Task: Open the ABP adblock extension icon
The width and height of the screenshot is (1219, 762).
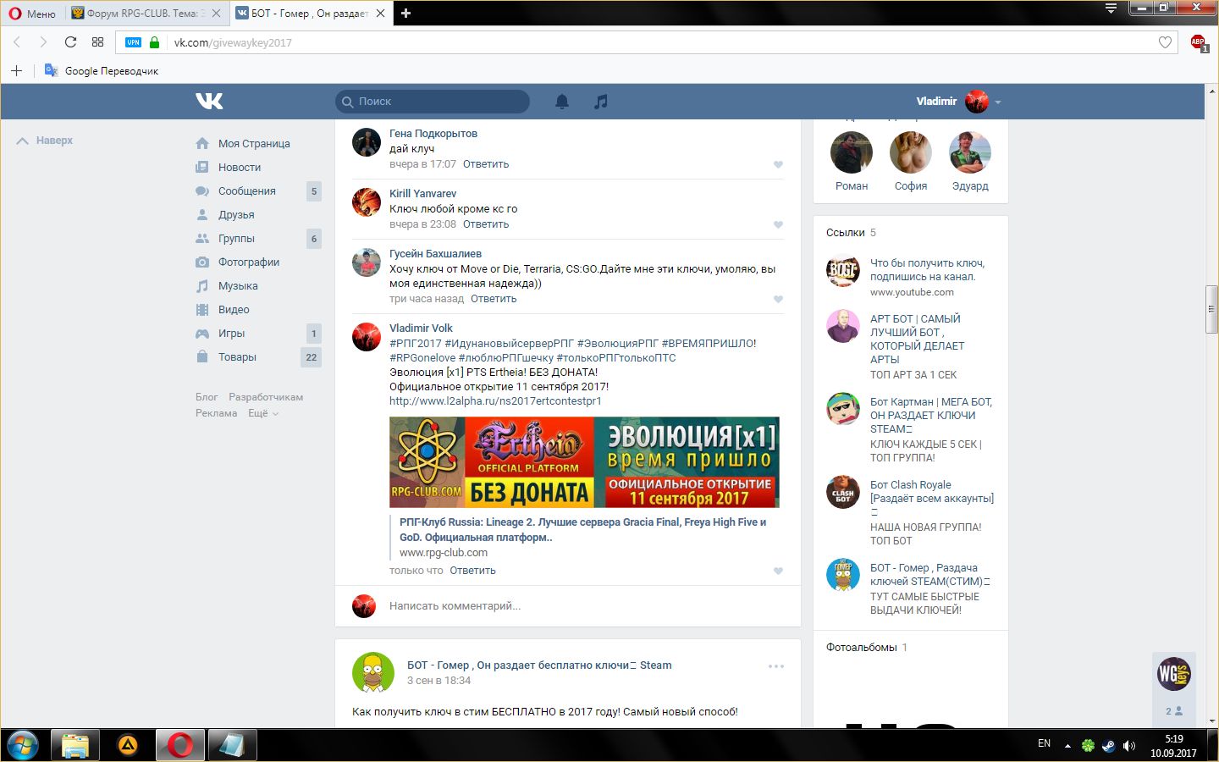Action: pos(1198,42)
